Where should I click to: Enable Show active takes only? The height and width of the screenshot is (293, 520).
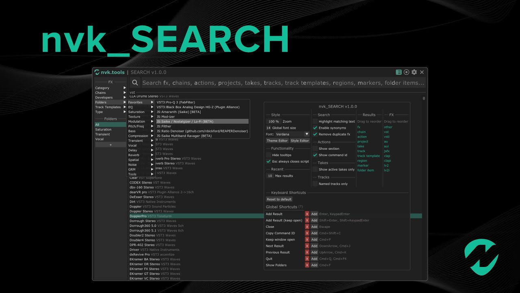click(315, 169)
